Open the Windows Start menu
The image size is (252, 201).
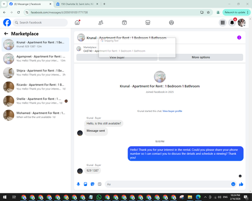click(x=5, y=197)
